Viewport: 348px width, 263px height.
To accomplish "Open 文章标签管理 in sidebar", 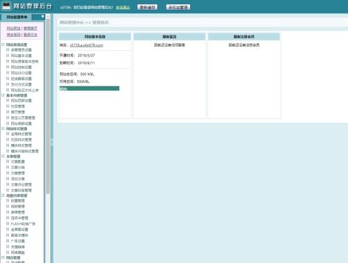I will [21, 191].
